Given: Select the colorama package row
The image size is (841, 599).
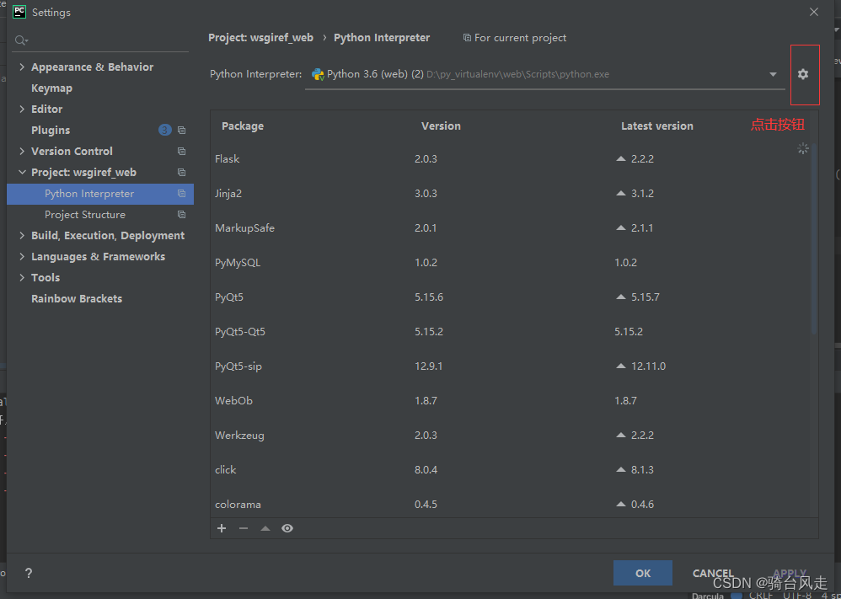Looking at the screenshot, I should point(510,504).
